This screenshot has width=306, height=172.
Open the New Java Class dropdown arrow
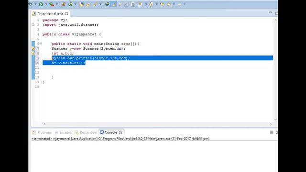pos(76,4)
